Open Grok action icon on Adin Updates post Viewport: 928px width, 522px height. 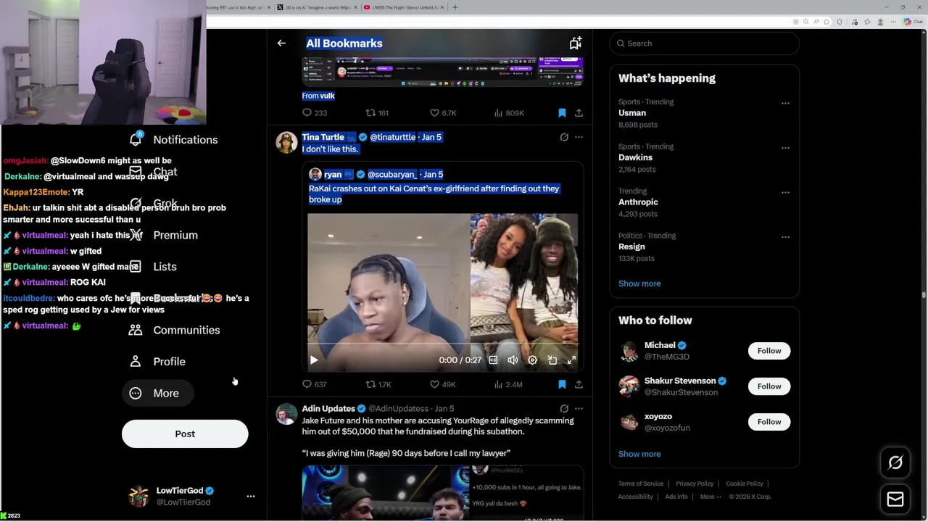(564, 409)
